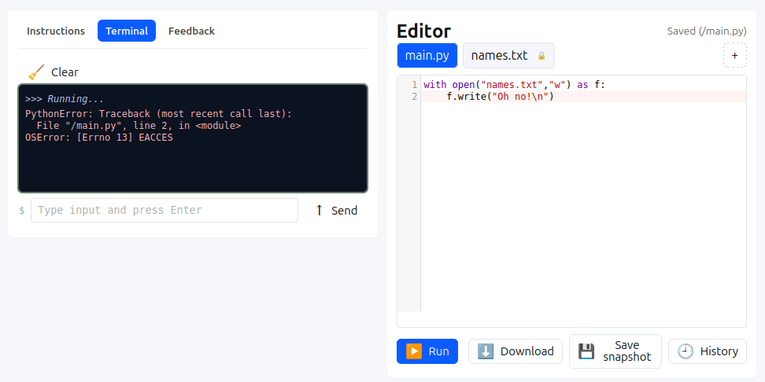Click the Send up-arrow icon
Screen dimensions: 765x382
(319, 210)
